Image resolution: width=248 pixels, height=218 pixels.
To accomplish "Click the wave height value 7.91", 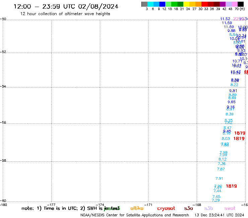I will (219, 178).
